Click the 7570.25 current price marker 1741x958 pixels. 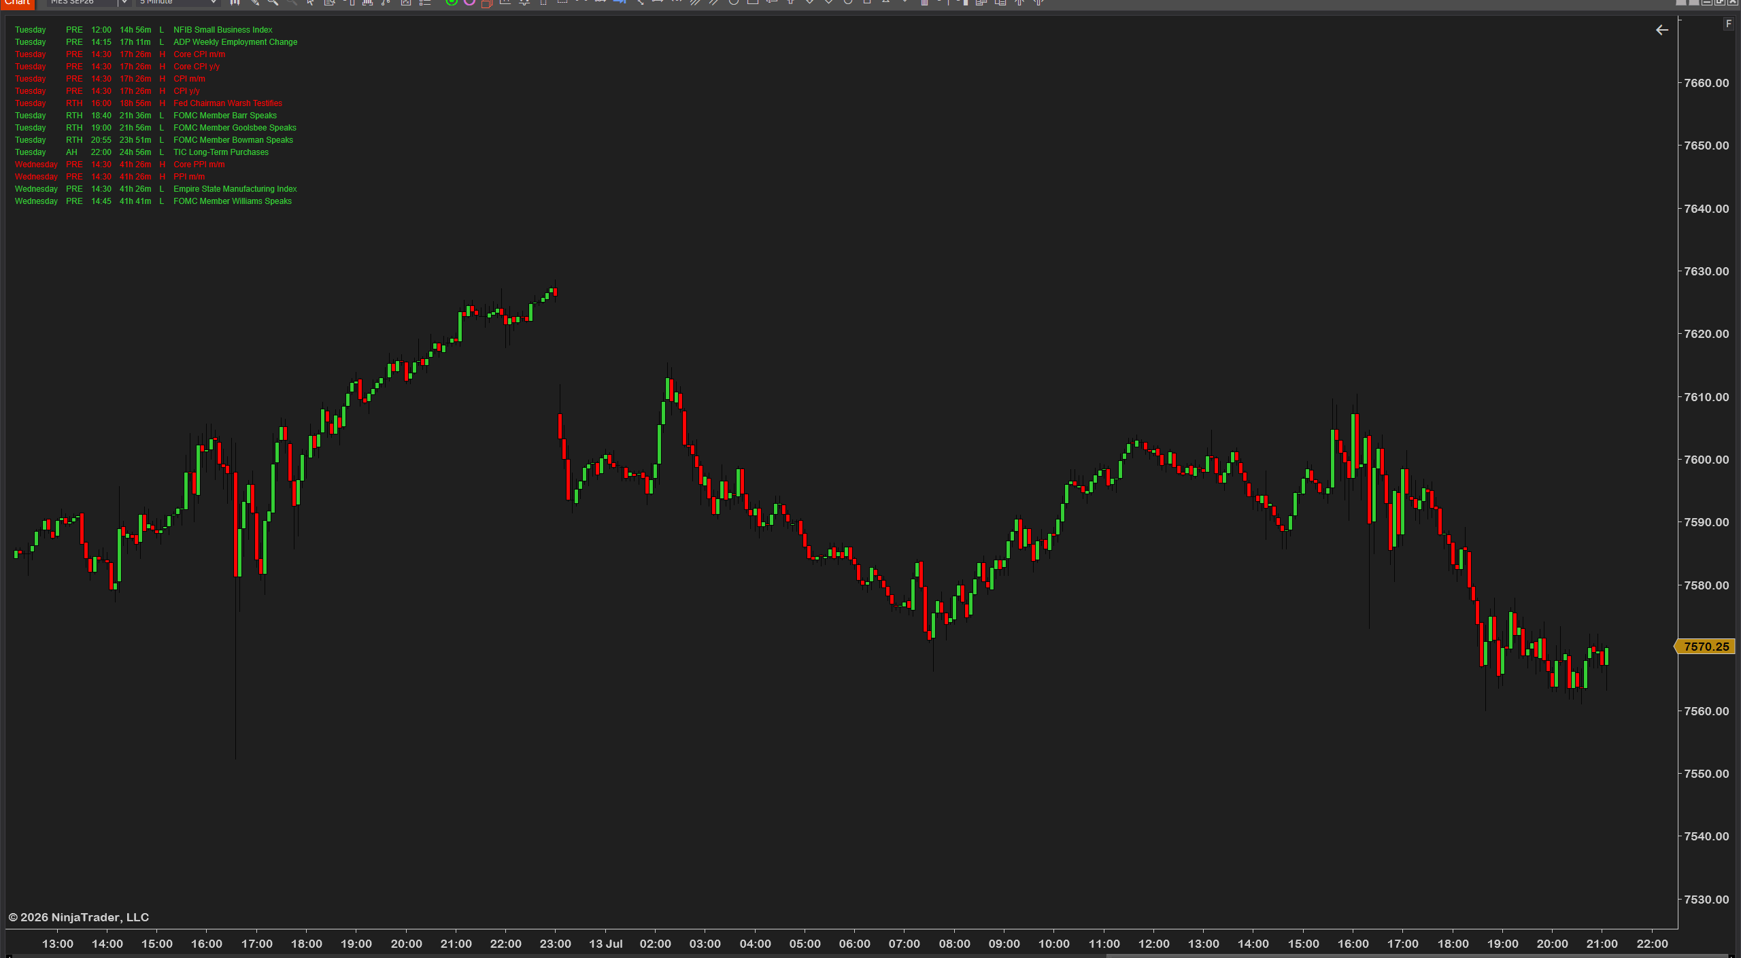1706,647
